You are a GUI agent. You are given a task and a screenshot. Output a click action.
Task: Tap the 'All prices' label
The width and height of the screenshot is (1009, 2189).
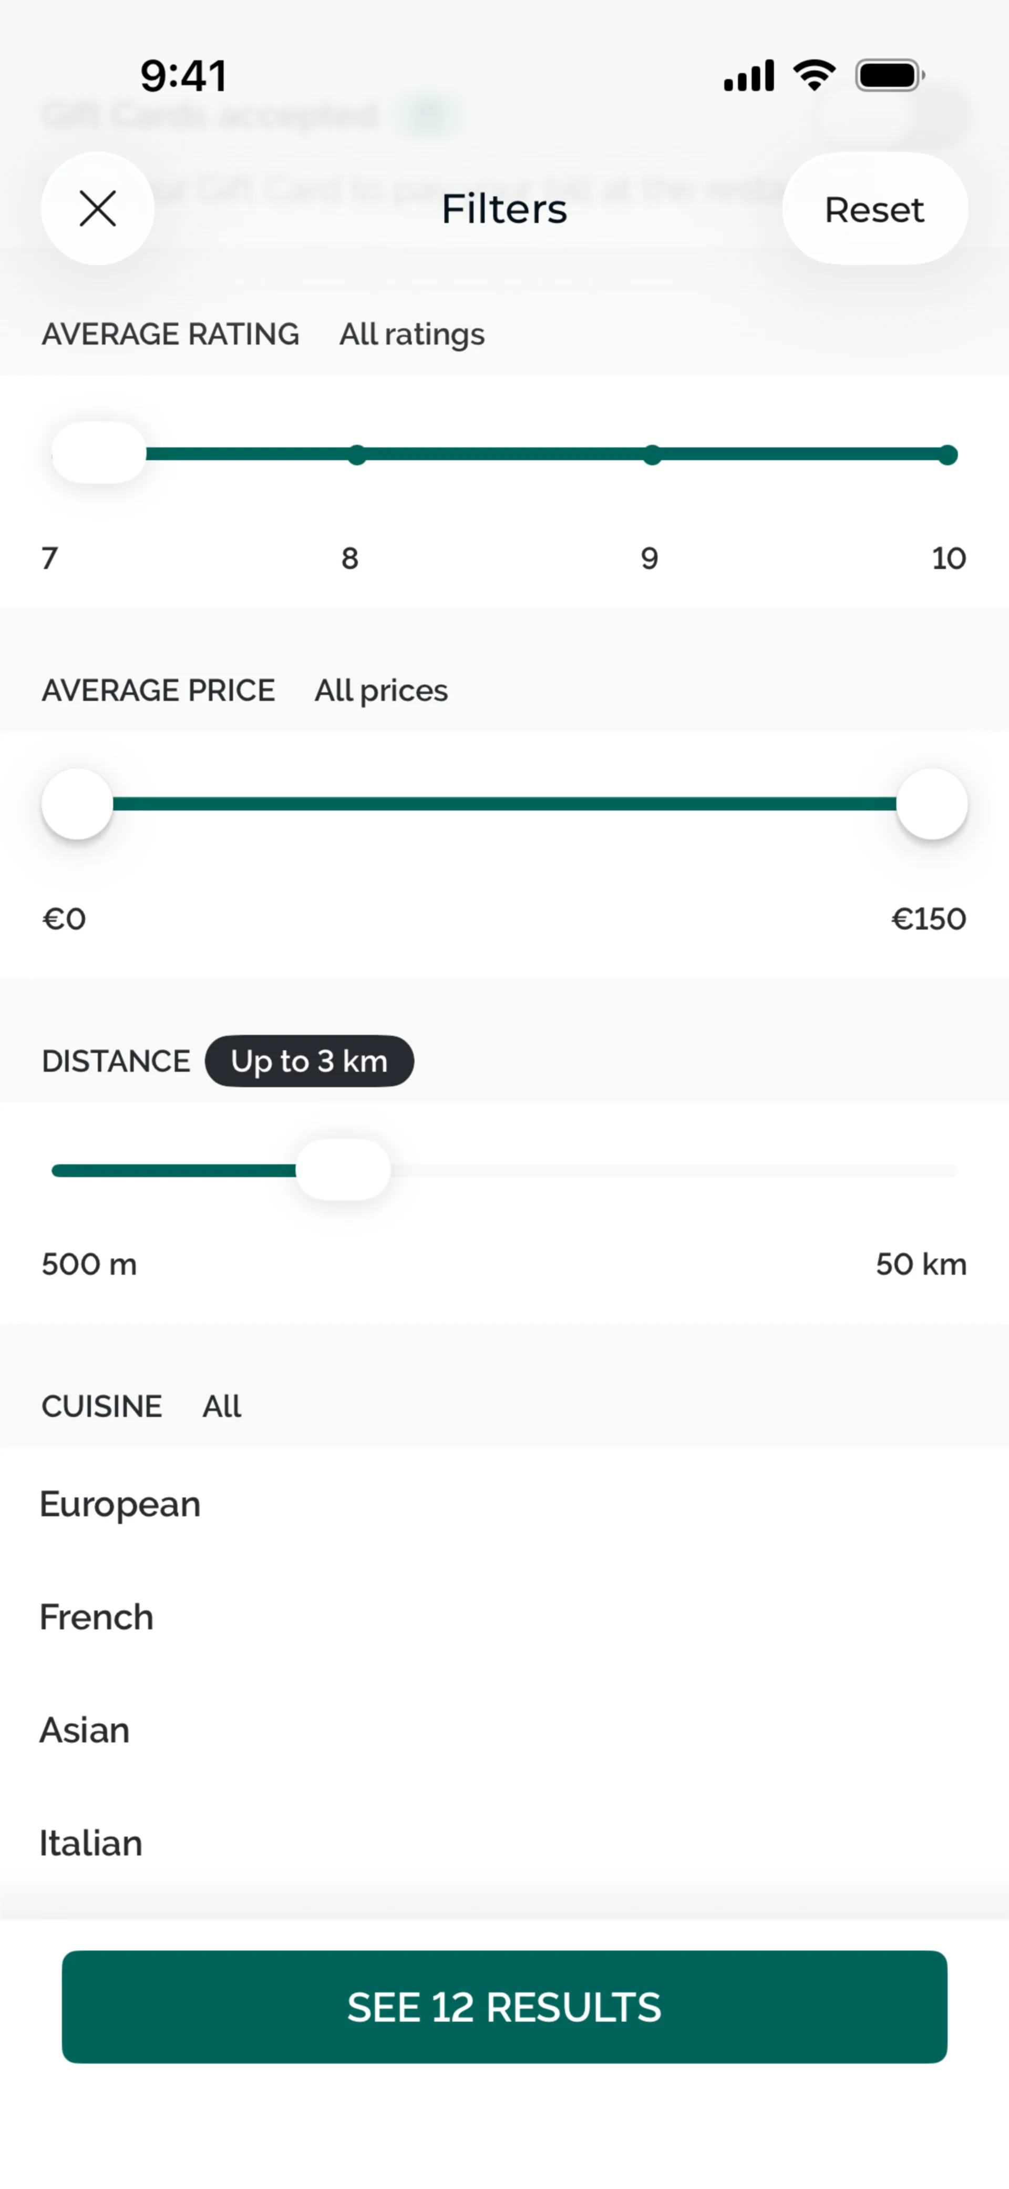(380, 690)
